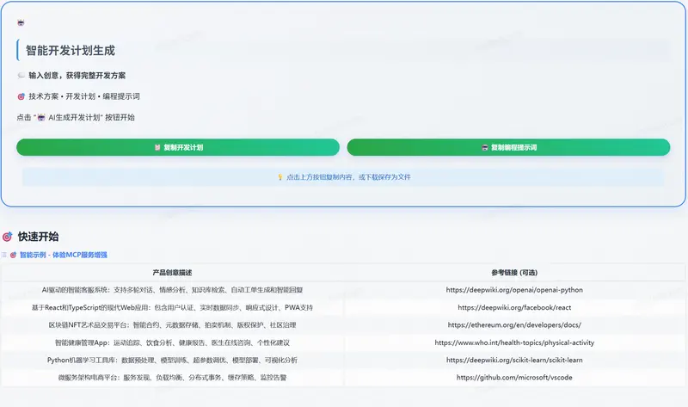Click the robot icon on 复制编程提示词 button
The height and width of the screenshot is (407, 688).
point(485,148)
